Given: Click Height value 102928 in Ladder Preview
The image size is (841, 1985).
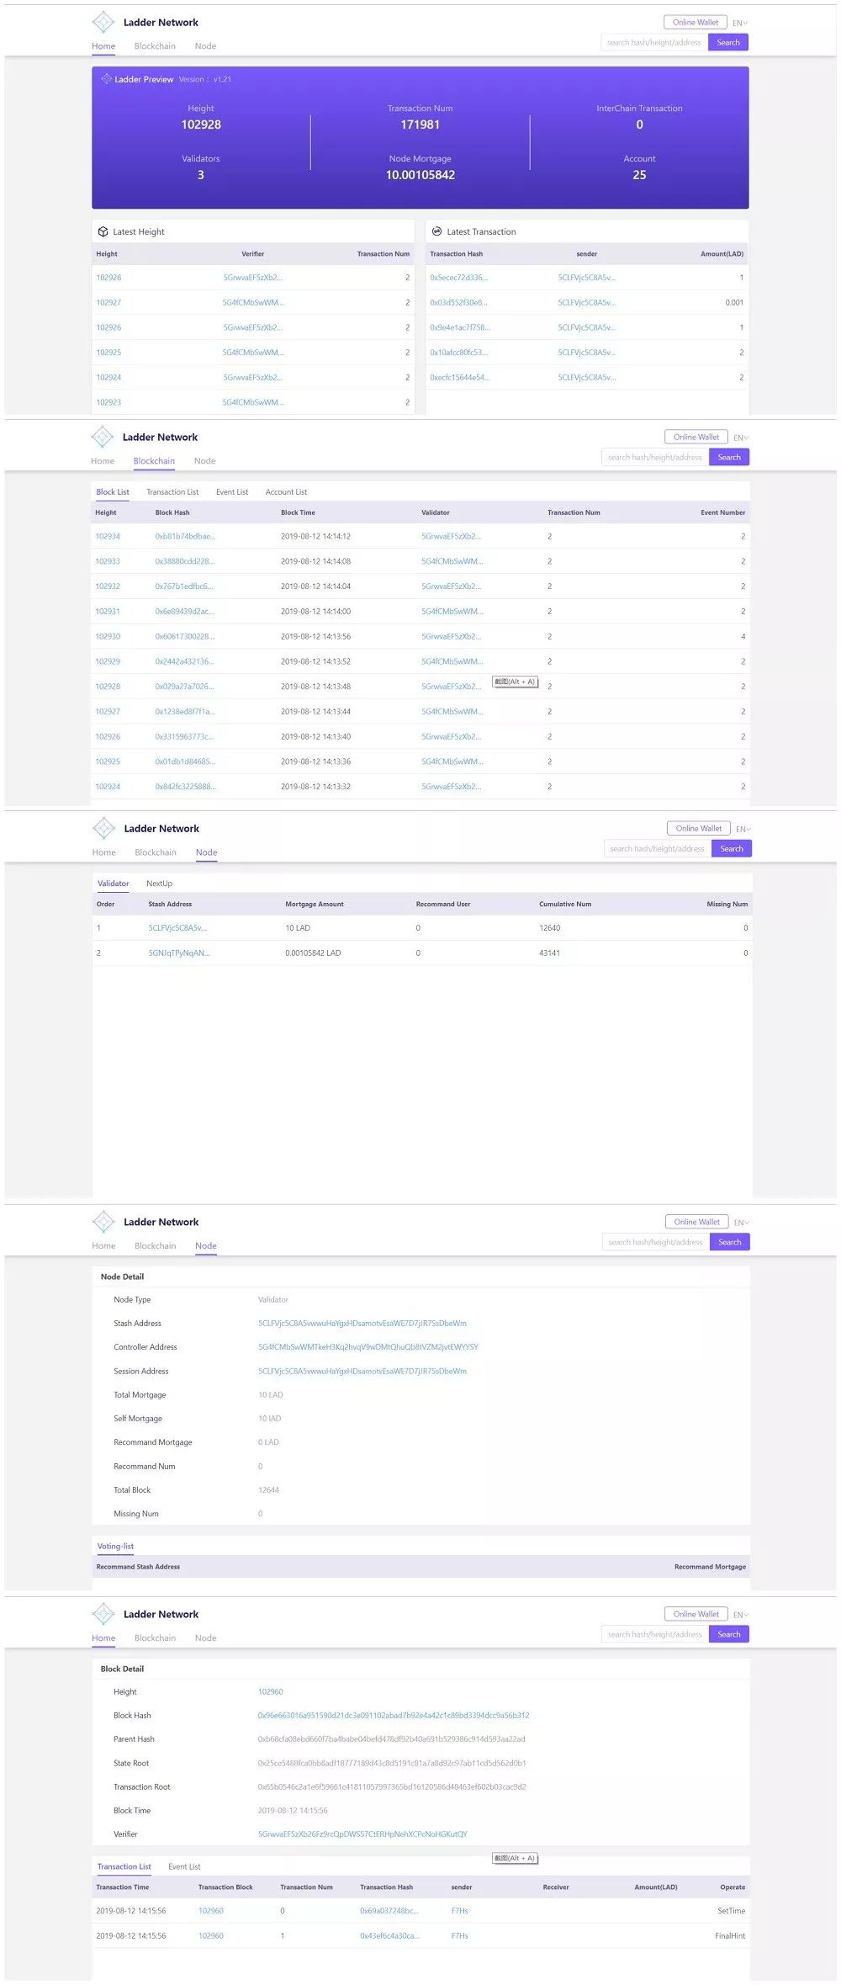Looking at the screenshot, I should pyautogui.click(x=201, y=125).
